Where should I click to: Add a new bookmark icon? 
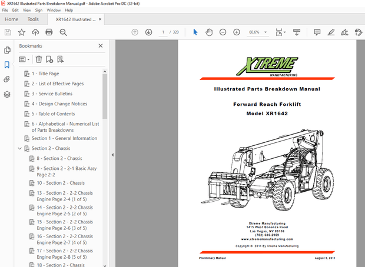(49, 59)
